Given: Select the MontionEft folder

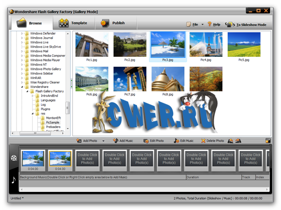Looking at the screenshot, I should coord(53,118).
